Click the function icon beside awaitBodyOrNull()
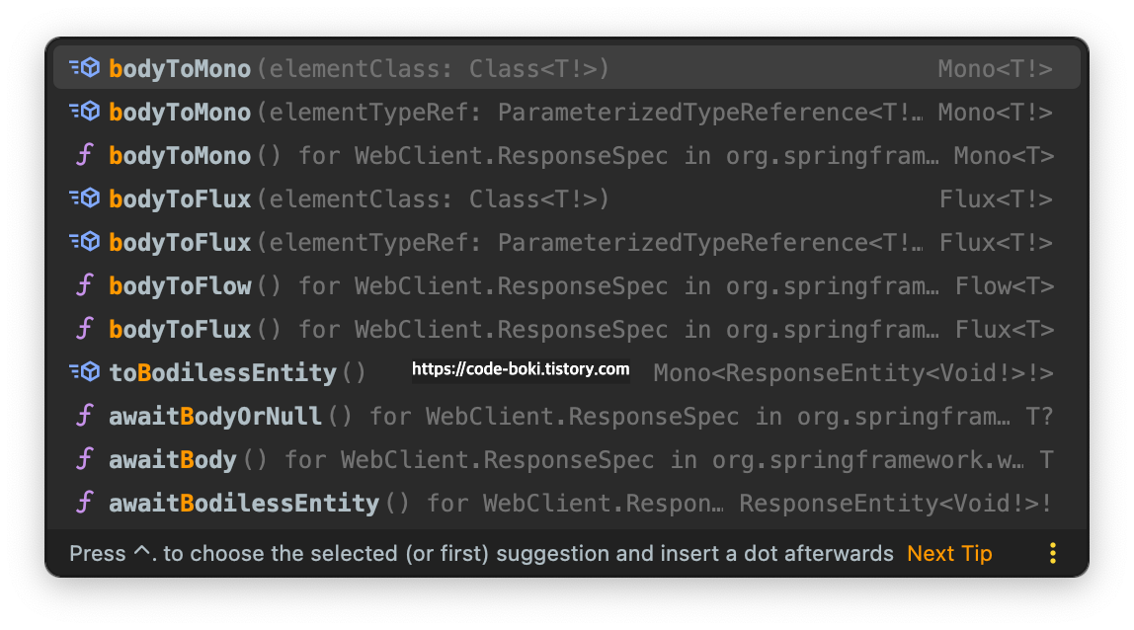Image resolution: width=1134 pixels, height=630 pixels. coord(85,415)
